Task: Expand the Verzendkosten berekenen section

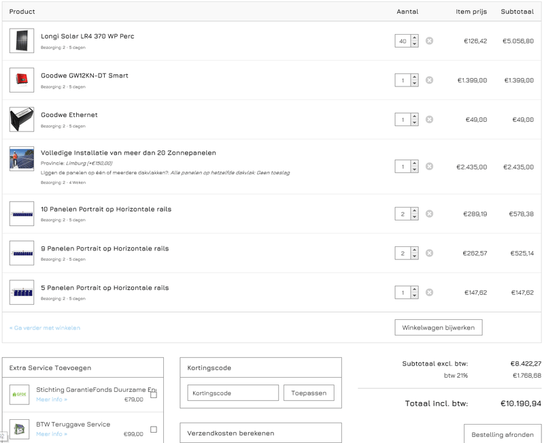Action: [260, 433]
